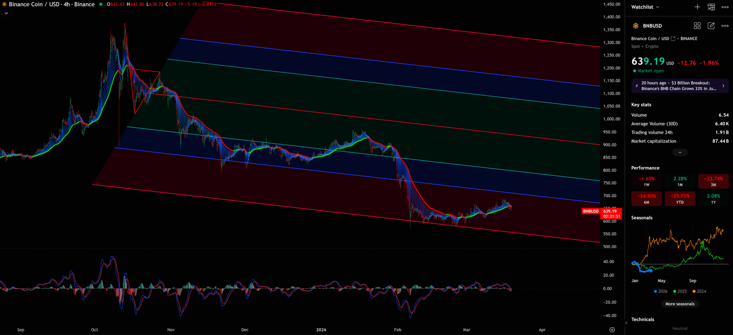
Task: Click the BNBUSD price label on the price axis
Action: [x=591, y=211]
